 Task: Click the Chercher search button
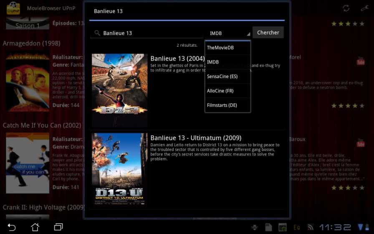tap(268, 33)
